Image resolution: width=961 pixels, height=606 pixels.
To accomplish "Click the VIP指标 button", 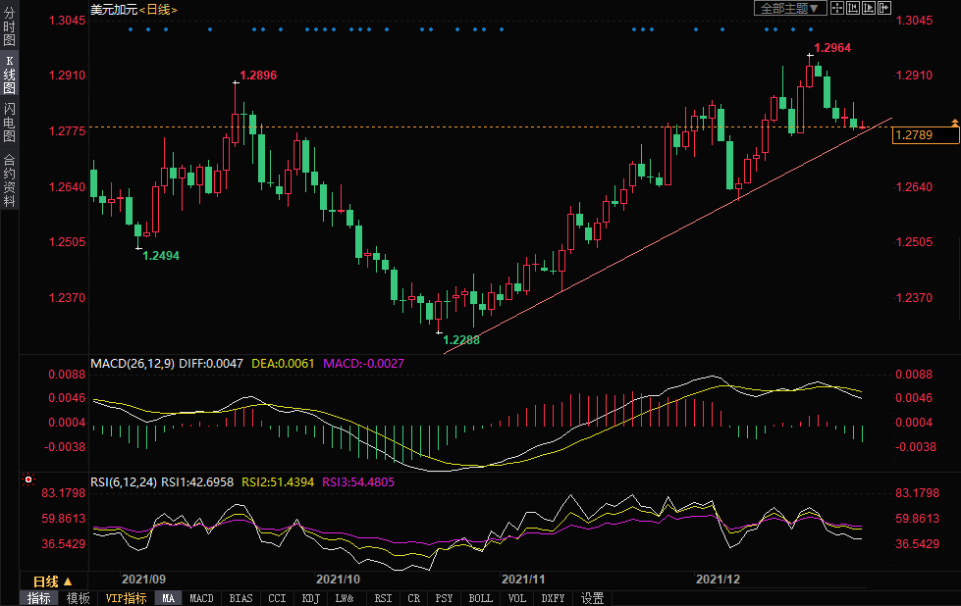I will [126, 598].
